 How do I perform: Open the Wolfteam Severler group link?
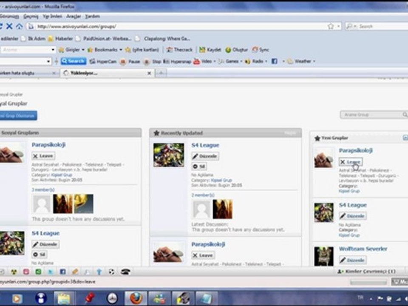tap(363, 249)
